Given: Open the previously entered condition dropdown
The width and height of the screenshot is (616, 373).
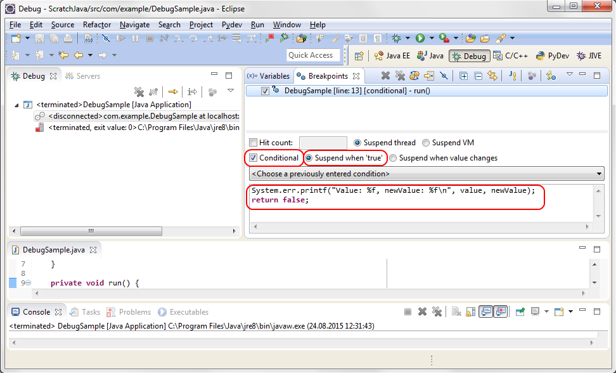Looking at the screenshot, I should [427, 174].
